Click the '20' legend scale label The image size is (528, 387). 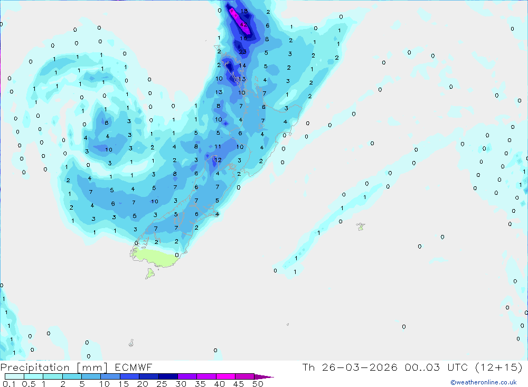(143, 384)
